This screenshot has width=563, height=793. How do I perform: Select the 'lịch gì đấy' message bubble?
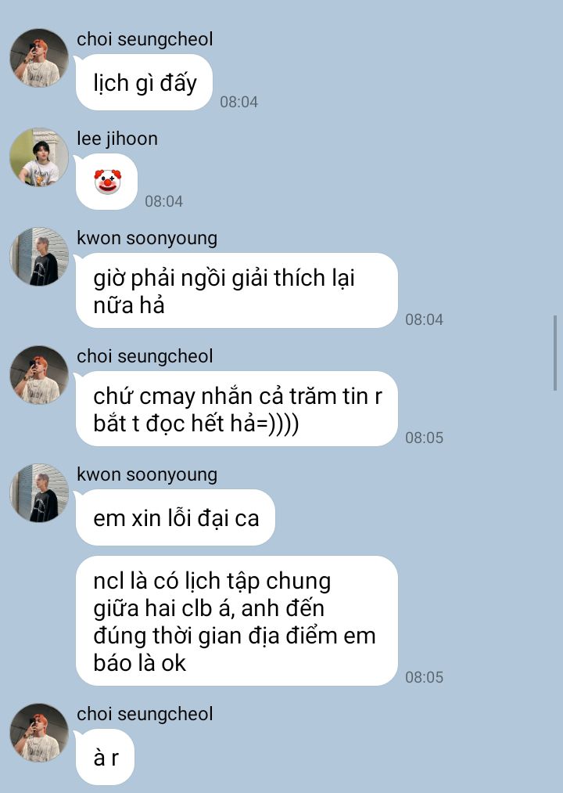(x=144, y=82)
